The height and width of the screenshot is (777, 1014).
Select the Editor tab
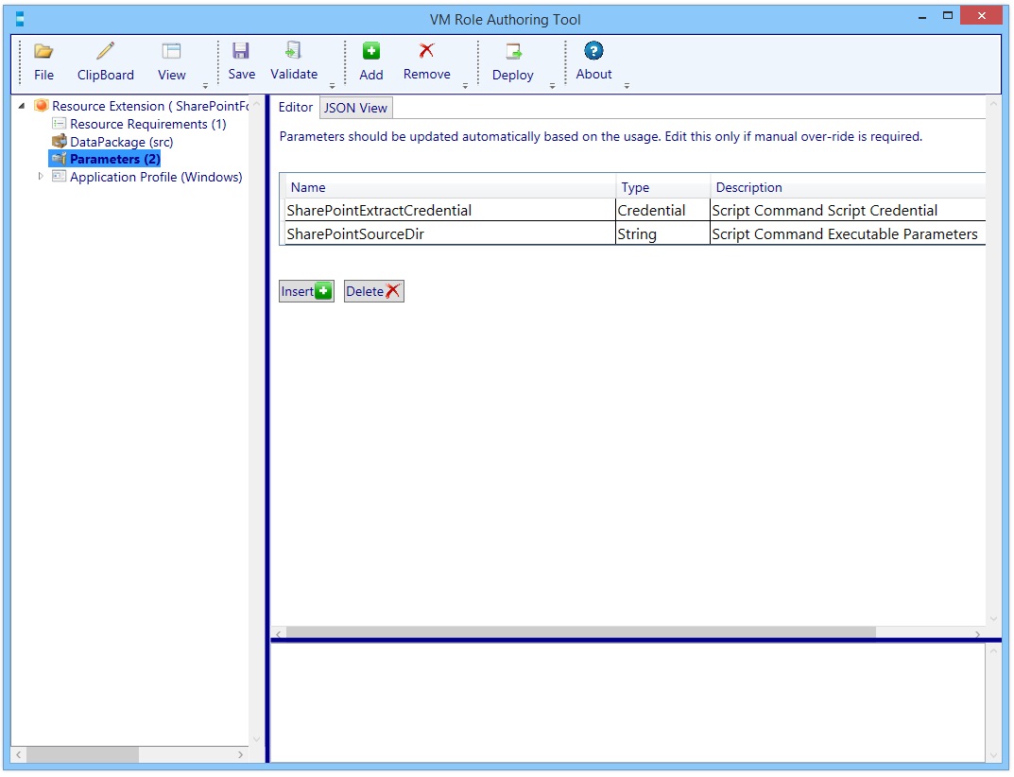pyautogui.click(x=295, y=107)
